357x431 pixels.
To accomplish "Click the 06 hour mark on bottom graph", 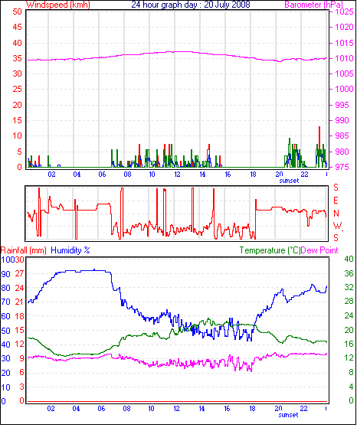I will pyautogui.click(x=101, y=409).
